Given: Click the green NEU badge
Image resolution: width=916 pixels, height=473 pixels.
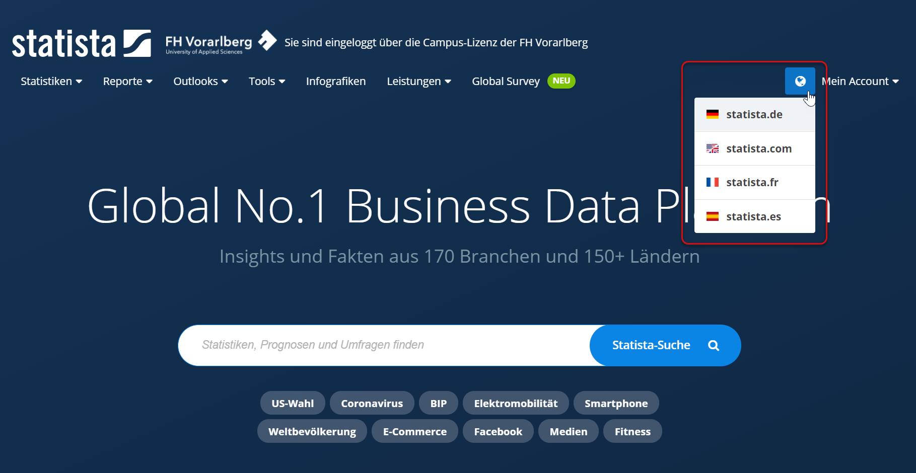Looking at the screenshot, I should coord(561,81).
